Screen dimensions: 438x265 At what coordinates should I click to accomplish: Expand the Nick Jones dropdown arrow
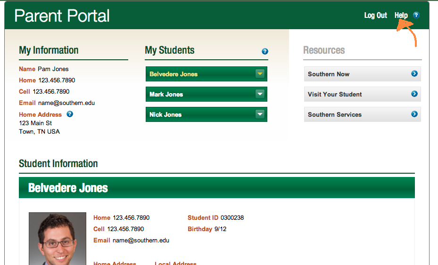(260, 114)
